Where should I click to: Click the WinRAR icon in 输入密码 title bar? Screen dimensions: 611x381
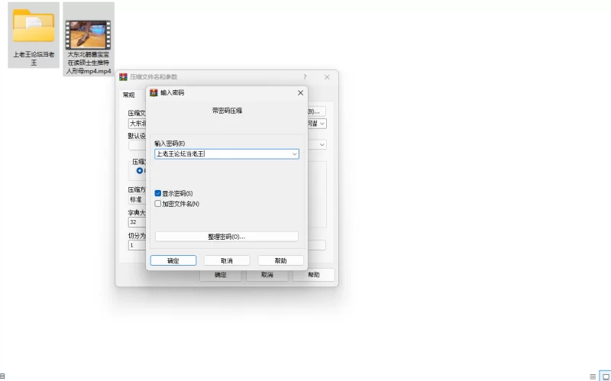(154, 92)
